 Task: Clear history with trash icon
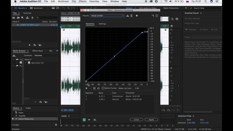click(x=56, y=125)
